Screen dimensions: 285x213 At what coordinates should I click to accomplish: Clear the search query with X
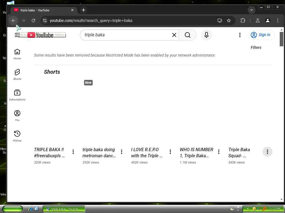[x=174, y=35]
